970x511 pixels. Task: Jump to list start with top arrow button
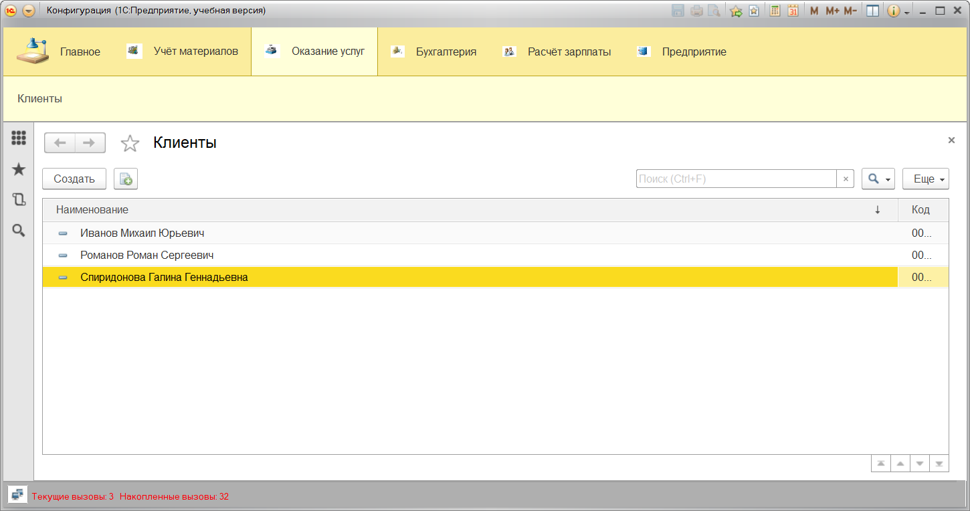pos(881,464)
